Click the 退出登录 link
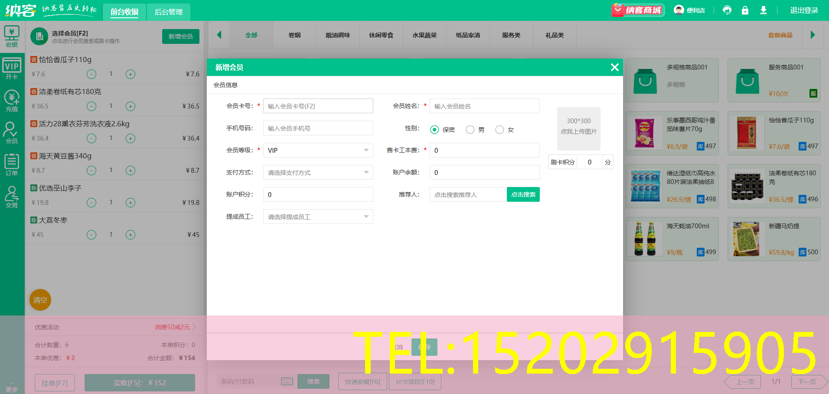This screenshot has width=829, height=394. 804,10
